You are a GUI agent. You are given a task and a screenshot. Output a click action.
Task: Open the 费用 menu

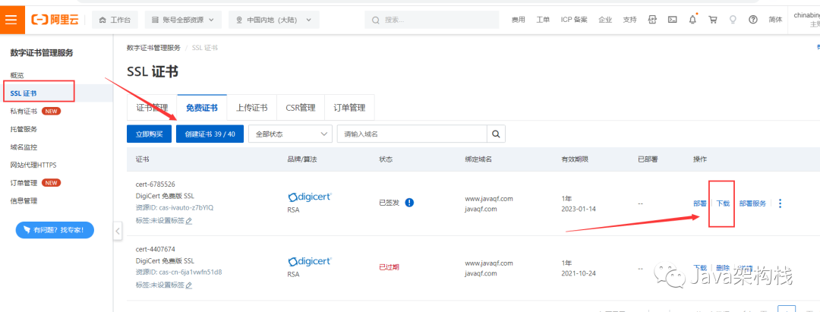(x=519, y=20)
